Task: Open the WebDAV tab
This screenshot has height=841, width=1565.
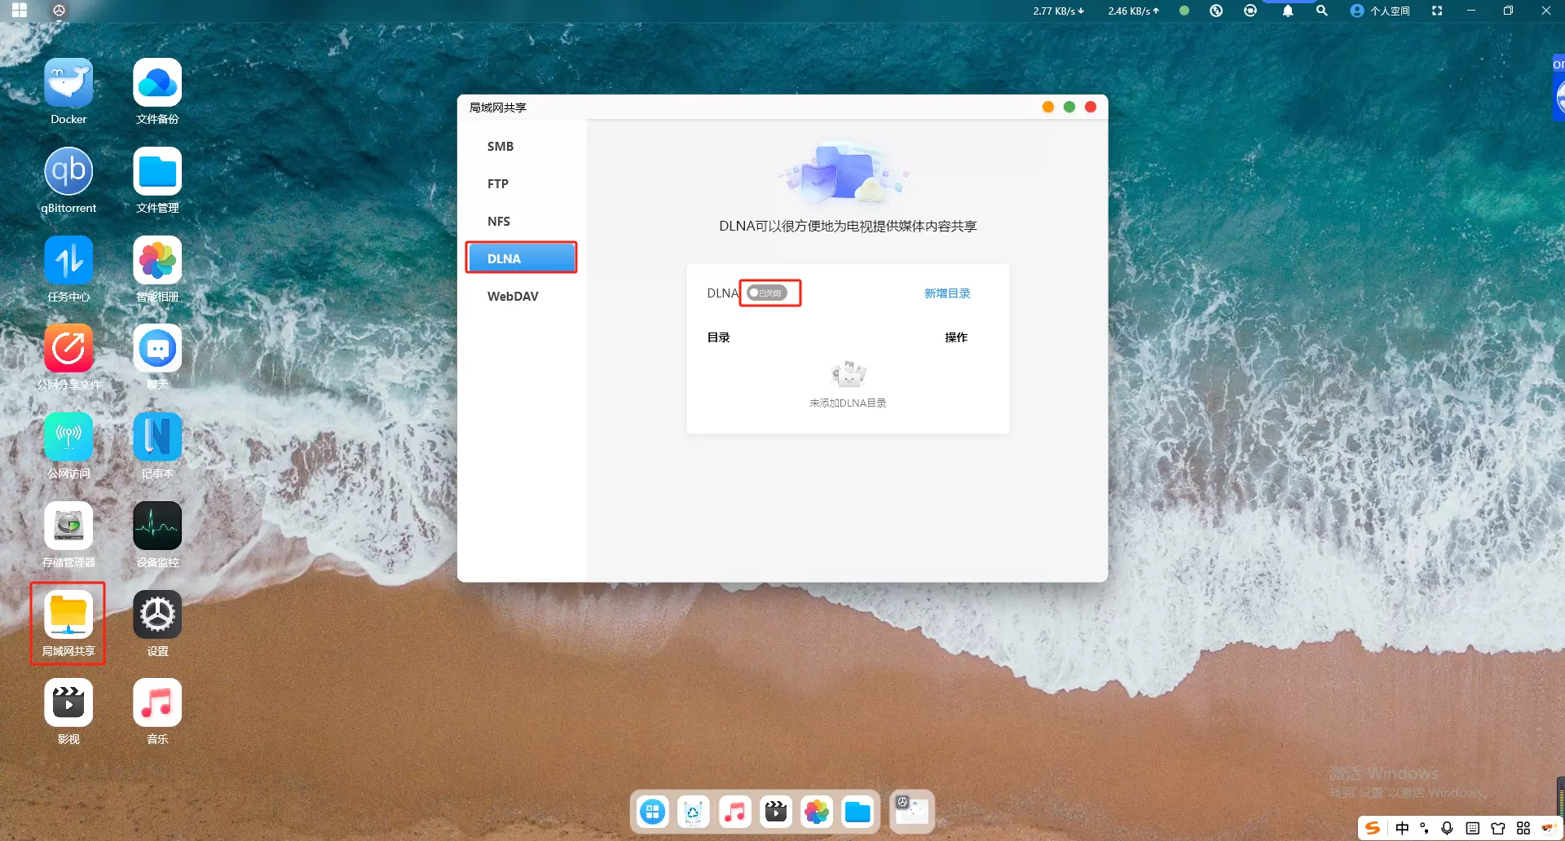Action: [x=513, y=297]
